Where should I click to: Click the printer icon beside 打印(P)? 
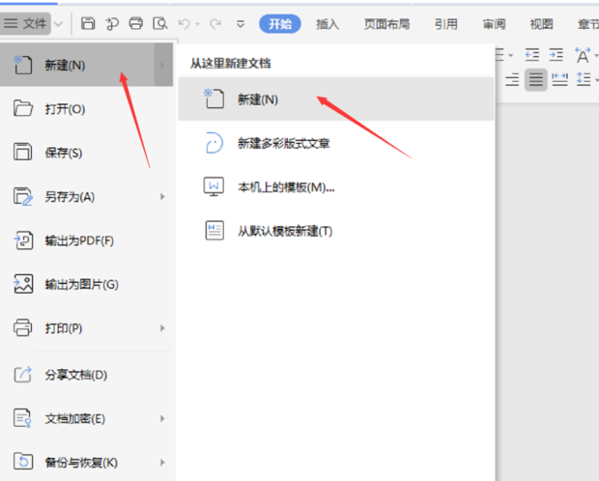[x=23, y=327]
